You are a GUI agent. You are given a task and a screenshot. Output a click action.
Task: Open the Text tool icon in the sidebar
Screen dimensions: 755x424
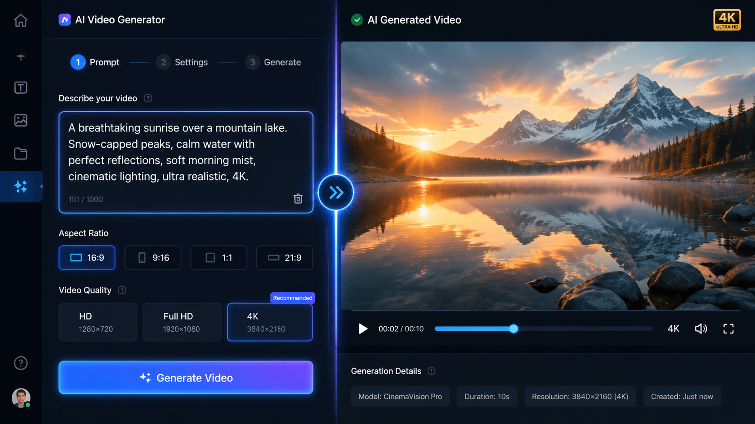pyautogui.click(x=21, y=87)
